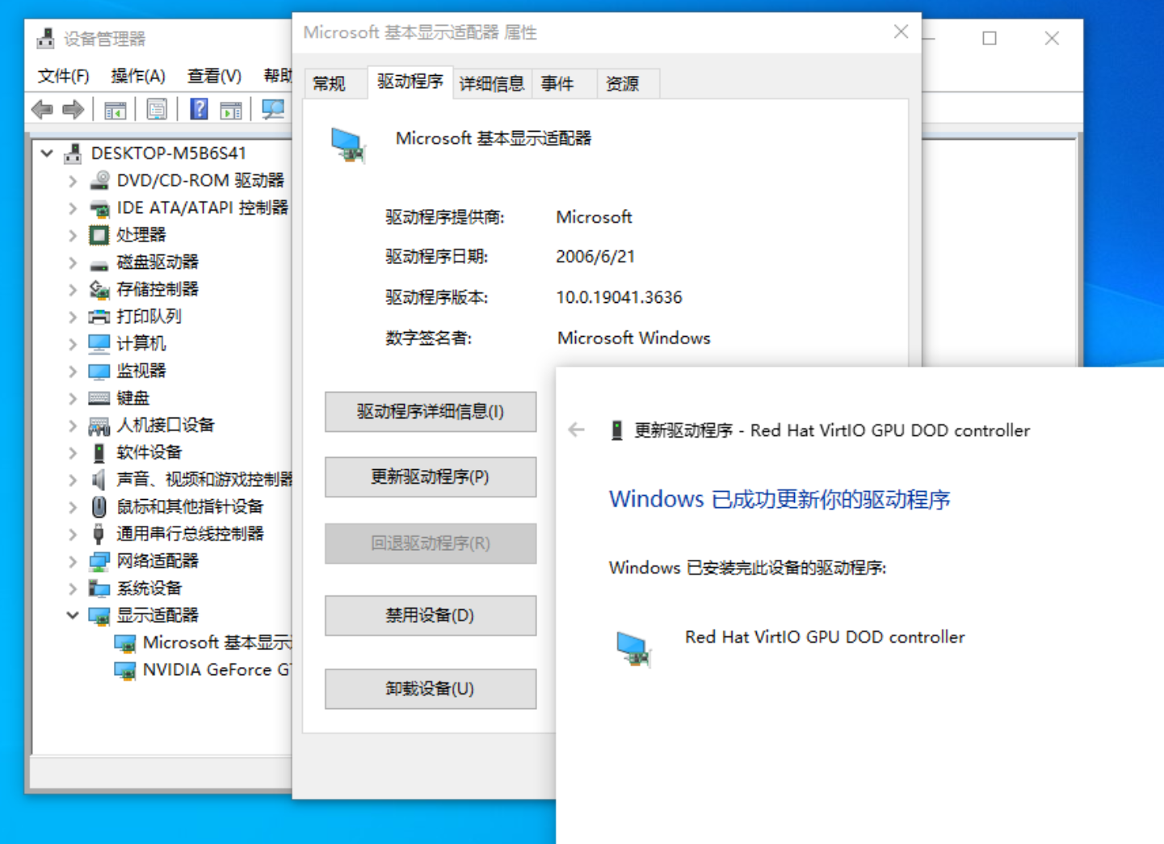
Task: Click the mouse category icon
Action: (99, 507)
